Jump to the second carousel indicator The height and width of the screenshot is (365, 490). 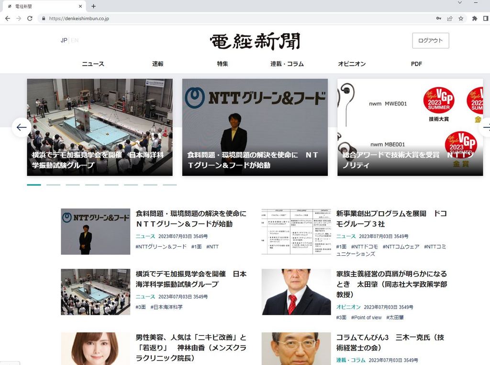(53, 185)
